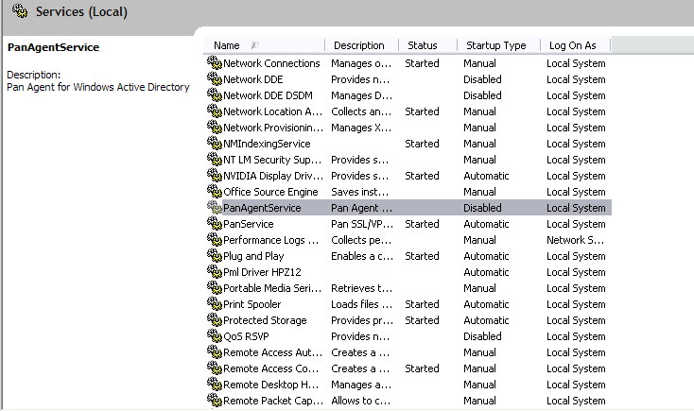Click the gear icon beside Network Connections

click(214, 63)
